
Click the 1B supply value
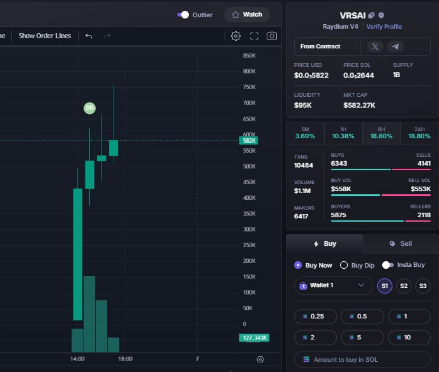tap(396, 75)
